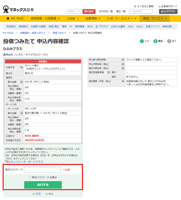Select 私募ファンド in sub navigation
This screenshot has height=200, width=181.
tap(153, 26)
